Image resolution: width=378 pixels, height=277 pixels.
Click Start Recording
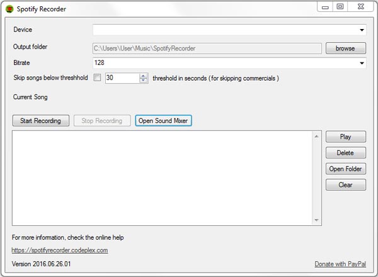tap(41, 121)
